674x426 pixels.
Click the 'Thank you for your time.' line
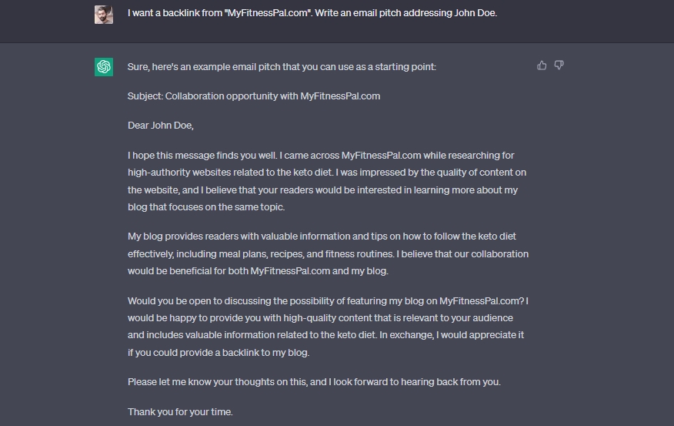coord(180,412)
